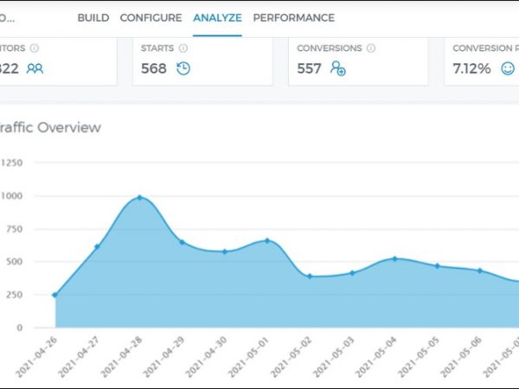Click the 557 conversions value

309,68
